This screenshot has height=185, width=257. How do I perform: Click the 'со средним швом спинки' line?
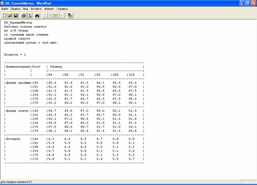pyautogui.click(x=26, y=35)
